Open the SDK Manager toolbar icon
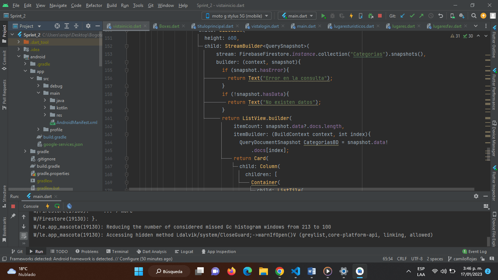This screenshot has height=280, width=498. click(462, 16)
